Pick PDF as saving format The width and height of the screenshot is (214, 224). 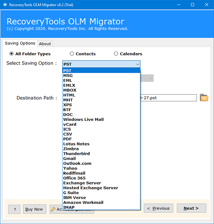(x=101, y=139)
